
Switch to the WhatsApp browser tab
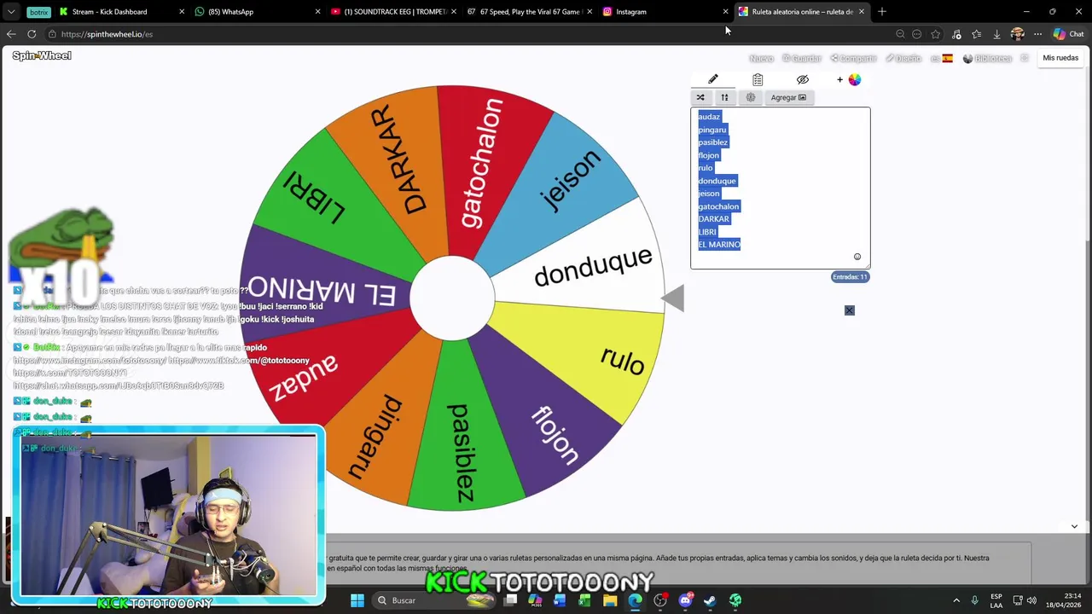point(256,12)
